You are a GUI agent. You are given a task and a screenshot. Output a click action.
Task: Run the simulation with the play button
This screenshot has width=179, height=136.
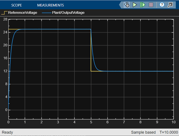pos(135,5)
